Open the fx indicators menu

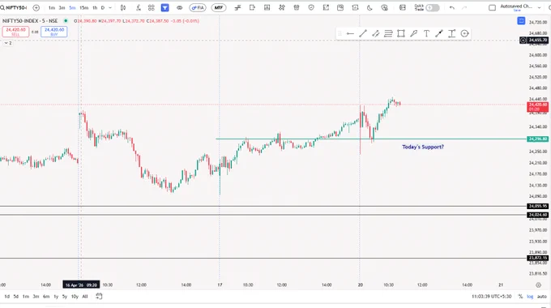coord(138,8)
